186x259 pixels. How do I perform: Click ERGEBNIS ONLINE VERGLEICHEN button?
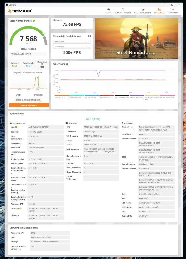click(x=28, y=100)
